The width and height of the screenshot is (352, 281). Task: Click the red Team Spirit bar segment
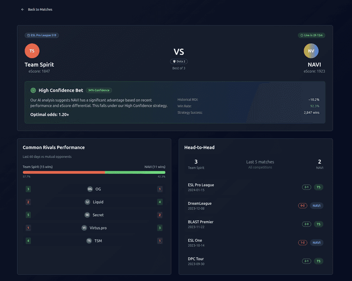pyautogui.click(x=64, y=172)
